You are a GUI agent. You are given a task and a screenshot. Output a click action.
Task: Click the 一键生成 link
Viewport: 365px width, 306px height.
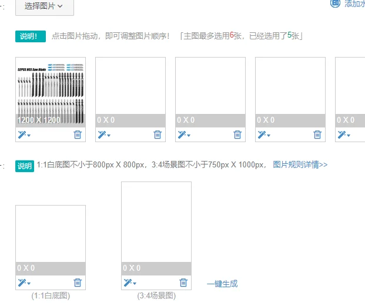[222, 284]
